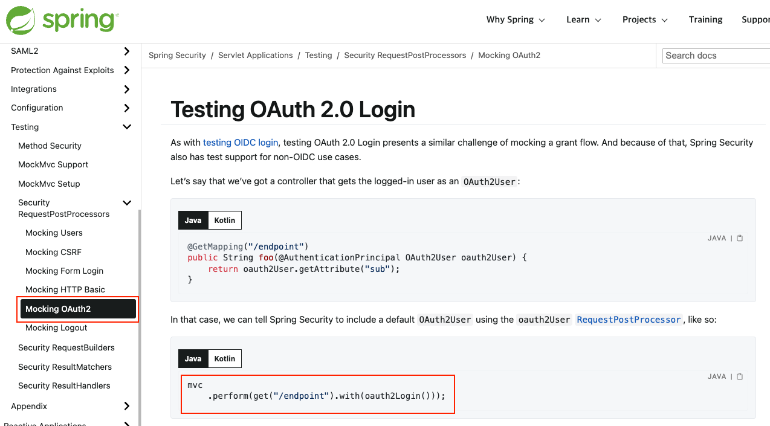Open Mocking Logout page
Viewport: 770px width, 426px height.
[56, 328]
